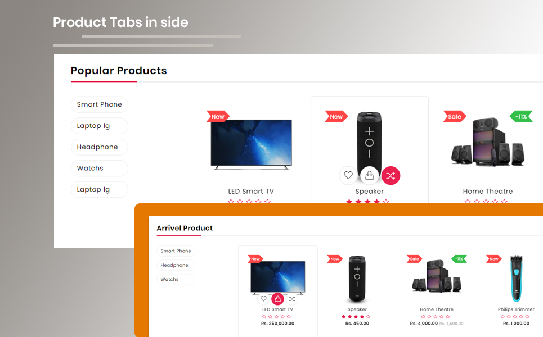Viewport: 543px width, 337px height.
Task: Select Headphone tab under Arrivel Product
Action: (176, 265)
